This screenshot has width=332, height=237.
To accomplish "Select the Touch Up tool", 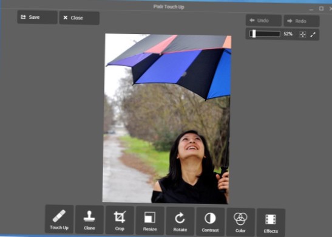I will tap(59, 219).
